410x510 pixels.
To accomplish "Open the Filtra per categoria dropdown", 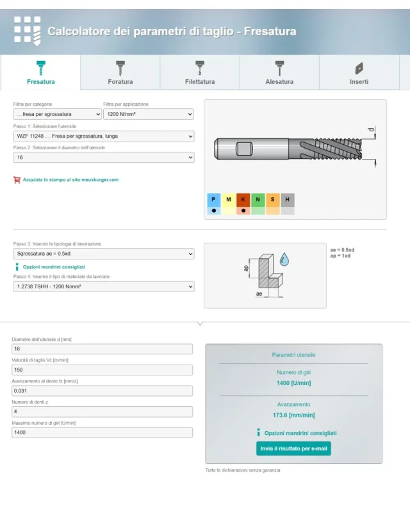I will (x=57, y=114).
